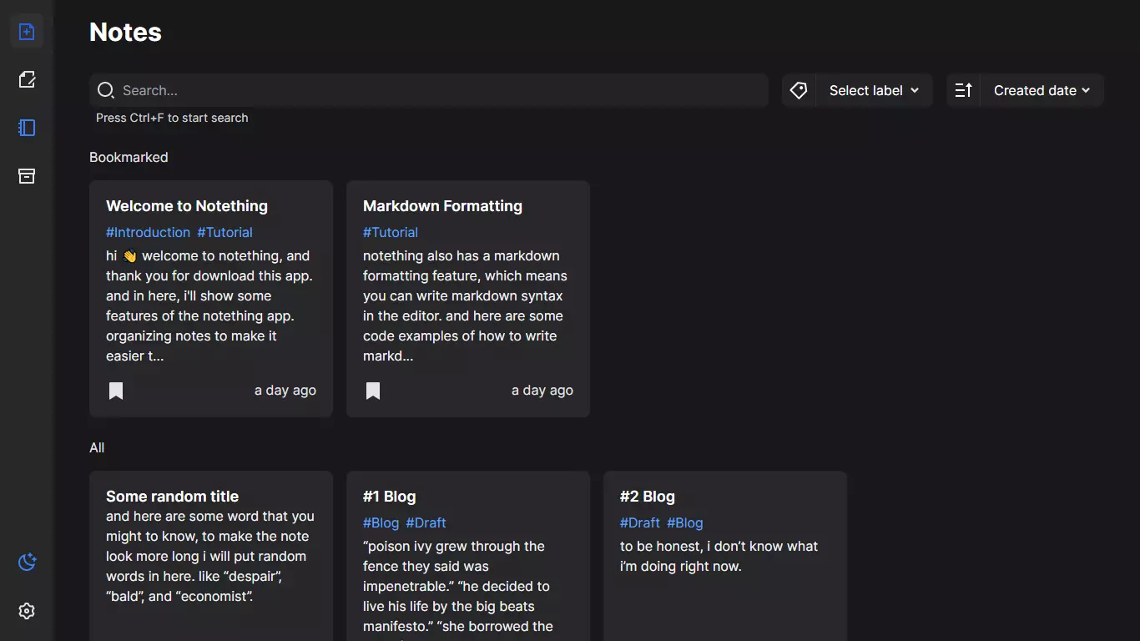Click #Tutorial tag on Markdown Formatting
This screenshot has height=641, width=1140.
[x=391, y=232]
